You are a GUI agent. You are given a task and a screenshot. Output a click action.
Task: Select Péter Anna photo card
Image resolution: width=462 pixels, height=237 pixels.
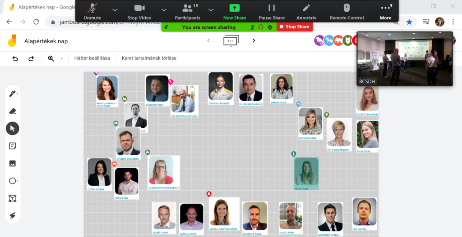point(306,174)
